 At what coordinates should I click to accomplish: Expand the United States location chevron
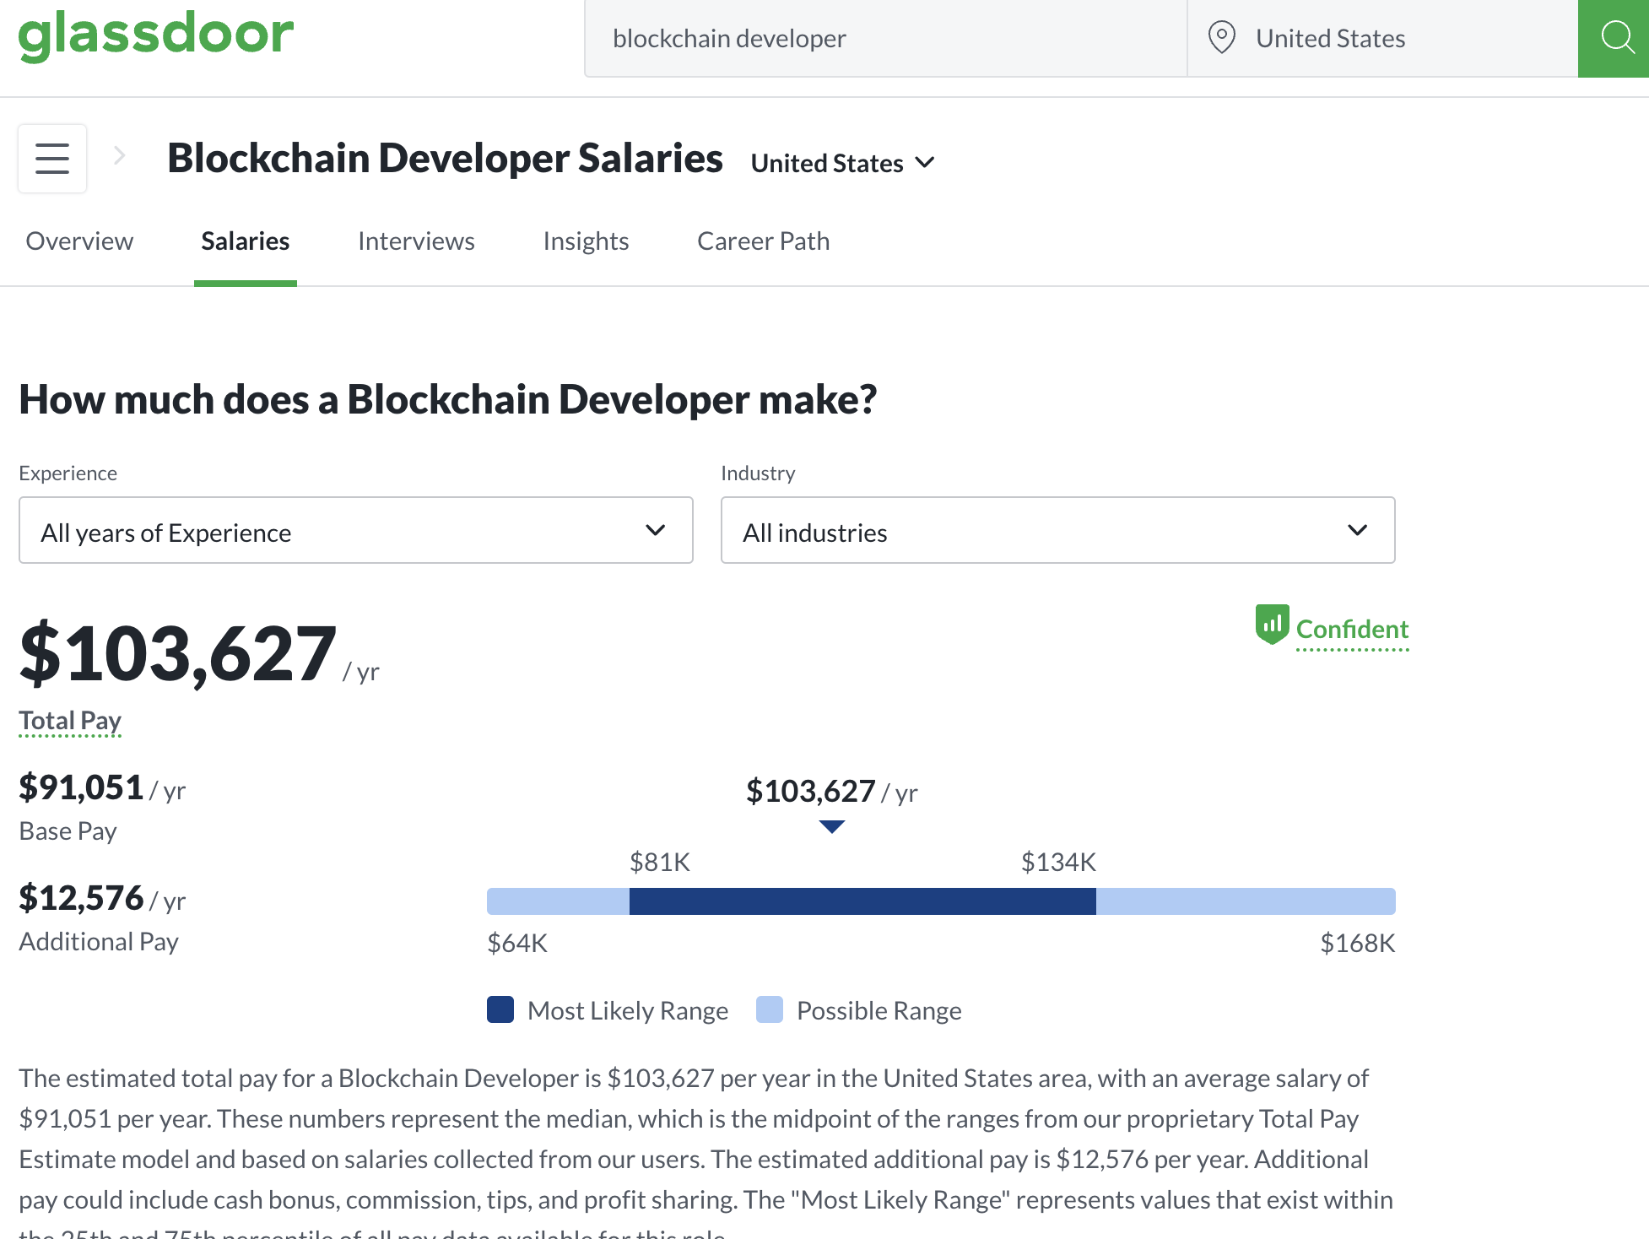(x=926, y=162)
